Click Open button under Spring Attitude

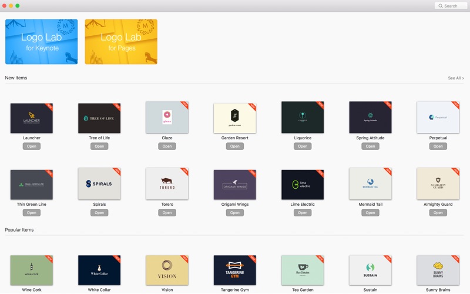(370, 146)
